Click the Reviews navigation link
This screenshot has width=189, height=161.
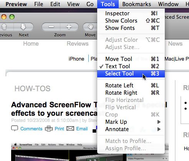[x=78, y=44]
